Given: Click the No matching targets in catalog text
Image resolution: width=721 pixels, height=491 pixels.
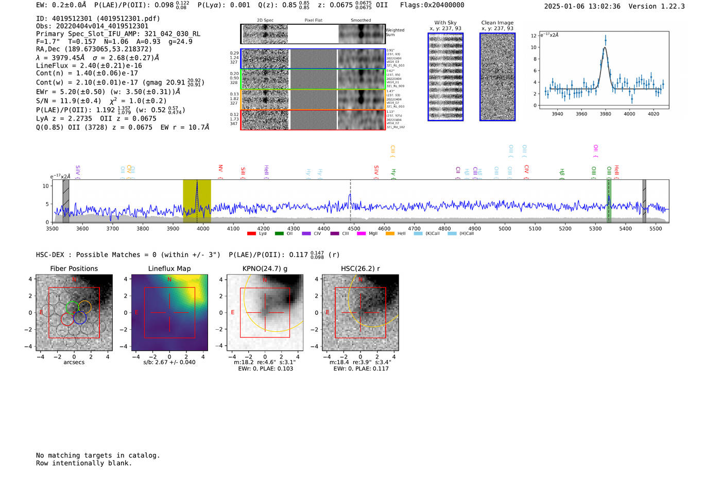Looking at the screenshot, I should 98,455.
